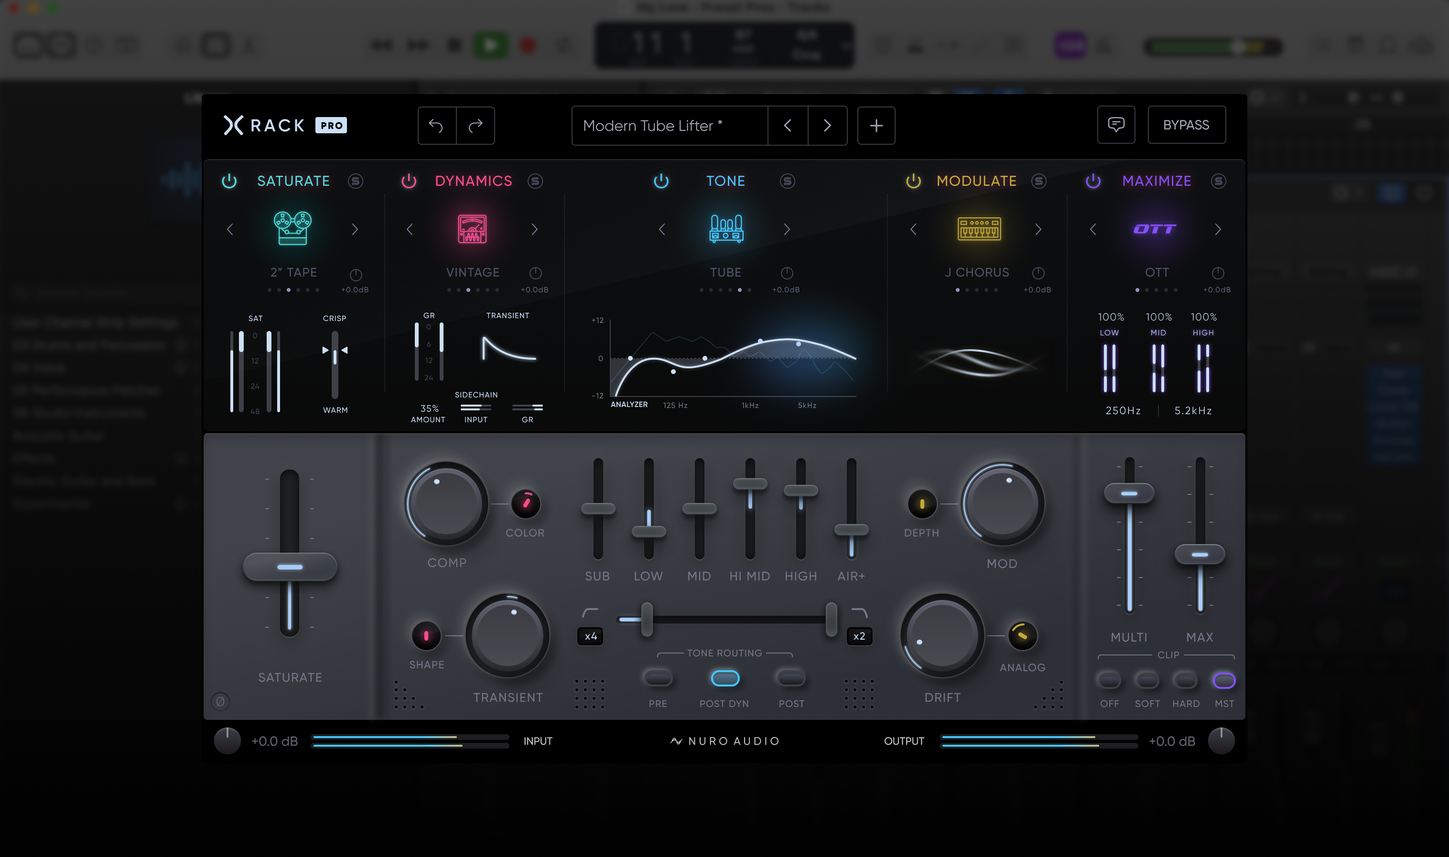Click the x4 oversampling button
Image resolution: width=1449 pixels, height=857 pixels.
[x=591, y=636]
